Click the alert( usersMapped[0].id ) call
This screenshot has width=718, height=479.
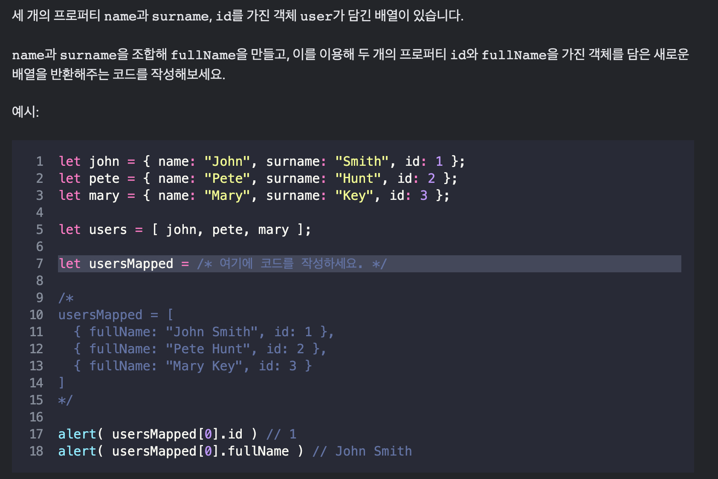(x=158, y=434)
